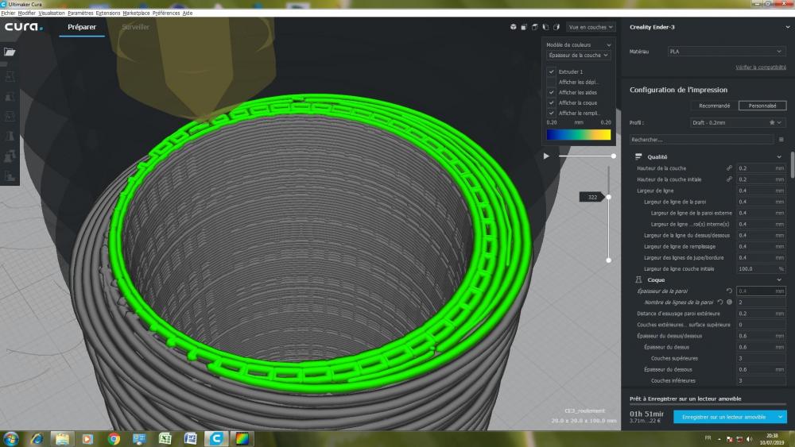This screenshot has width=795, height=447.
Task: Open Chrome from the taskbar
Action: tap(114, 438)
